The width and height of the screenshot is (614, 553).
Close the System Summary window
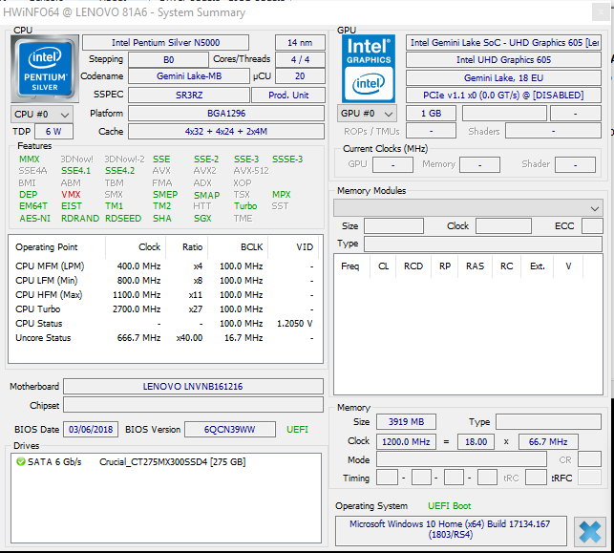(x=602, y=12)
